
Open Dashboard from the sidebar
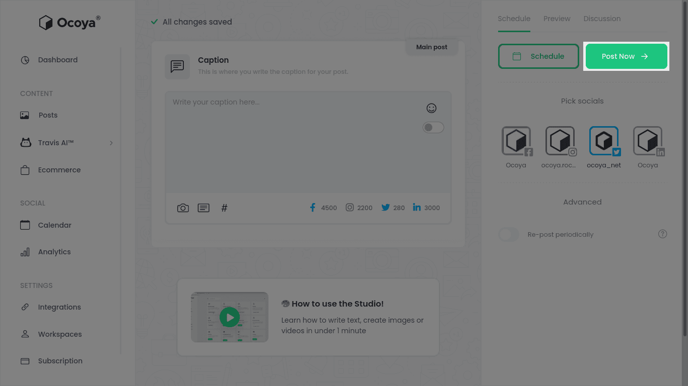58,60
